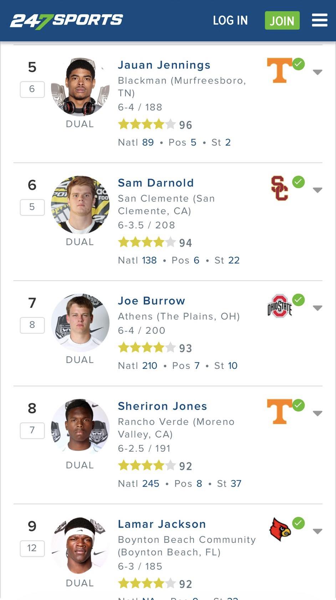Screen dimensions: 336x600
Task: Click the star rating for Sam Darnold
Action: point(147,242)
